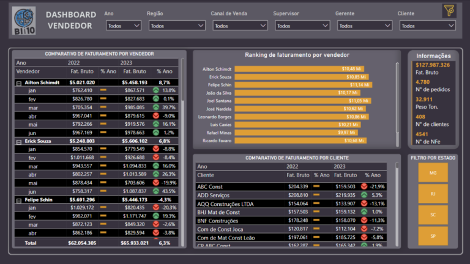Select Ricardo Favaro ranking bar
The image size is (470, 264).
point(300,141)
